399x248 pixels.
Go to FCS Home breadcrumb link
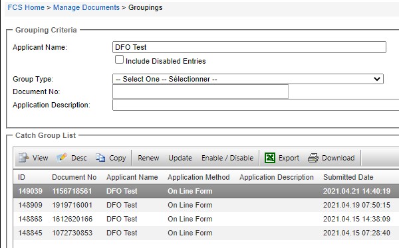click(x=26, y=7)
